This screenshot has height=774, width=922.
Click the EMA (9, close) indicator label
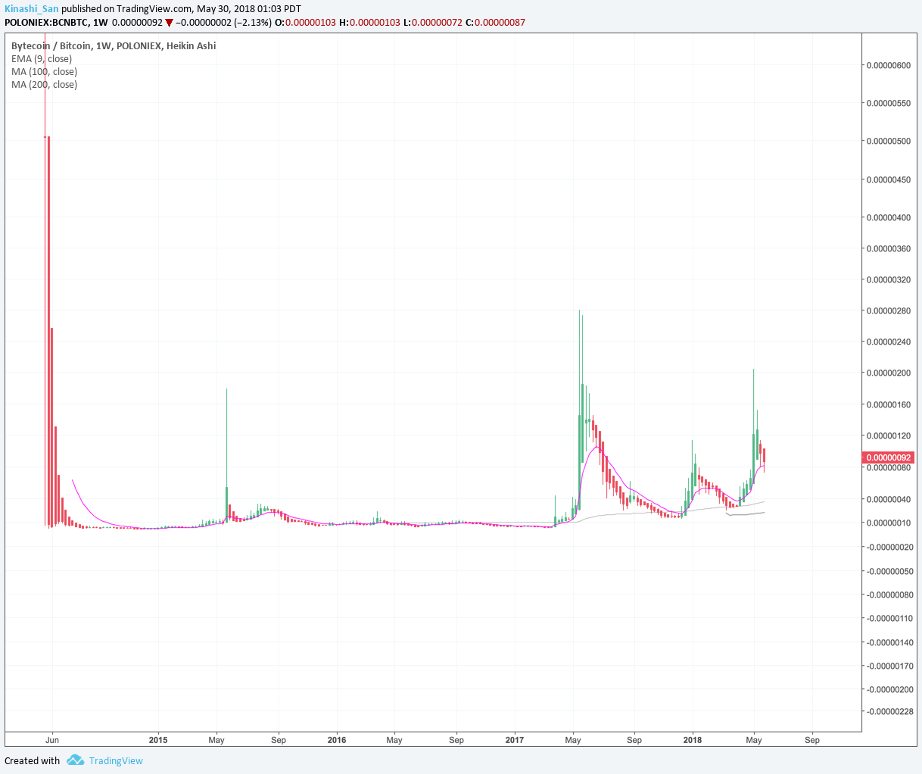coord(42,58)
